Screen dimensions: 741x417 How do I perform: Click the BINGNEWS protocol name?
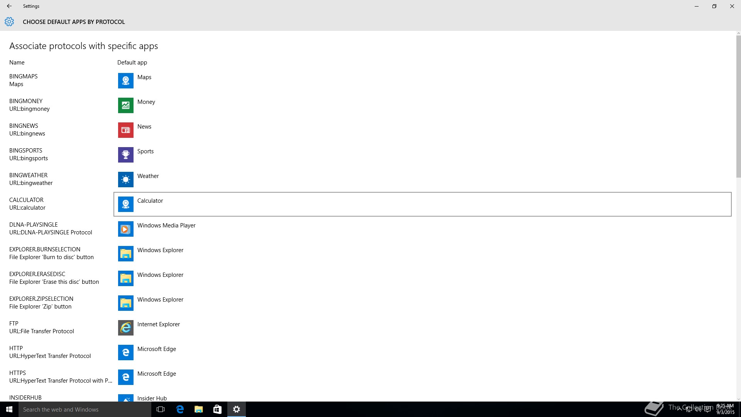click(24, 126)
